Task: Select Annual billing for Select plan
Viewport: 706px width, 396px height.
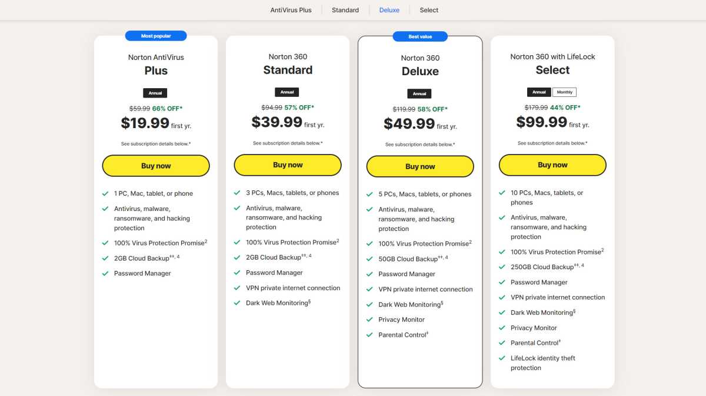Action: pos(539,92)
